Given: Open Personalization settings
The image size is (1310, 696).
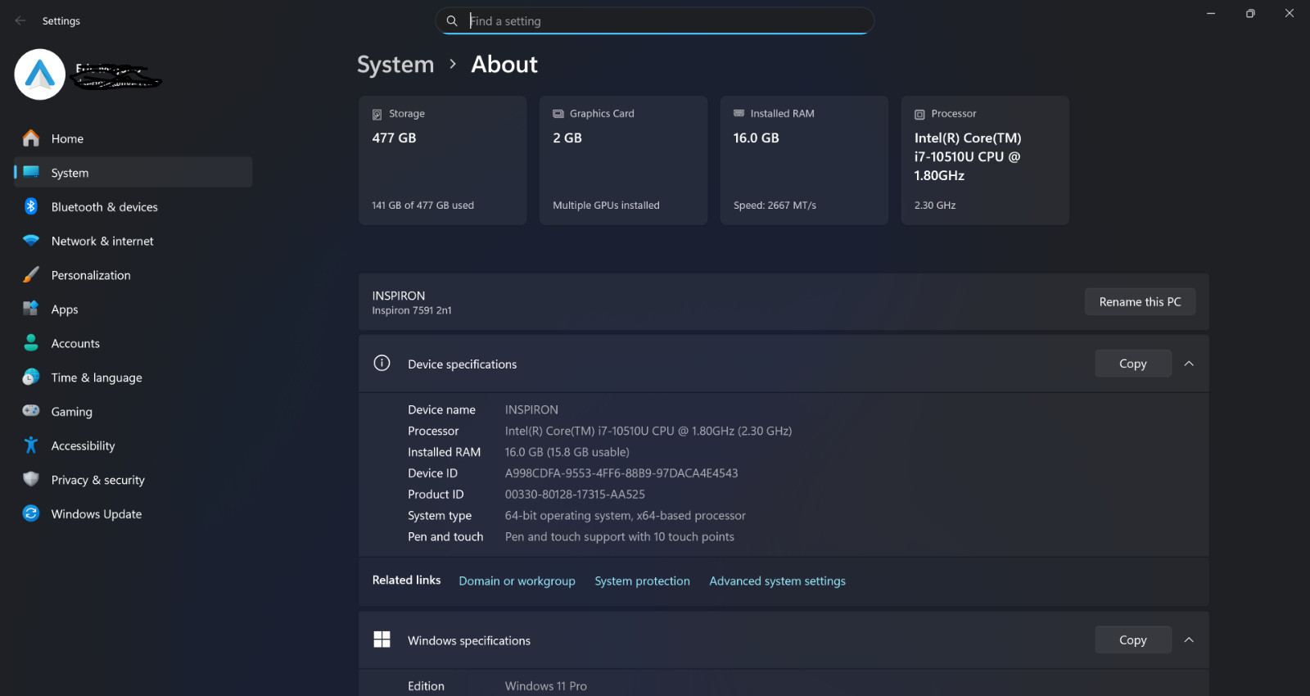Looking at the screenshot, I should coord(133,275).
